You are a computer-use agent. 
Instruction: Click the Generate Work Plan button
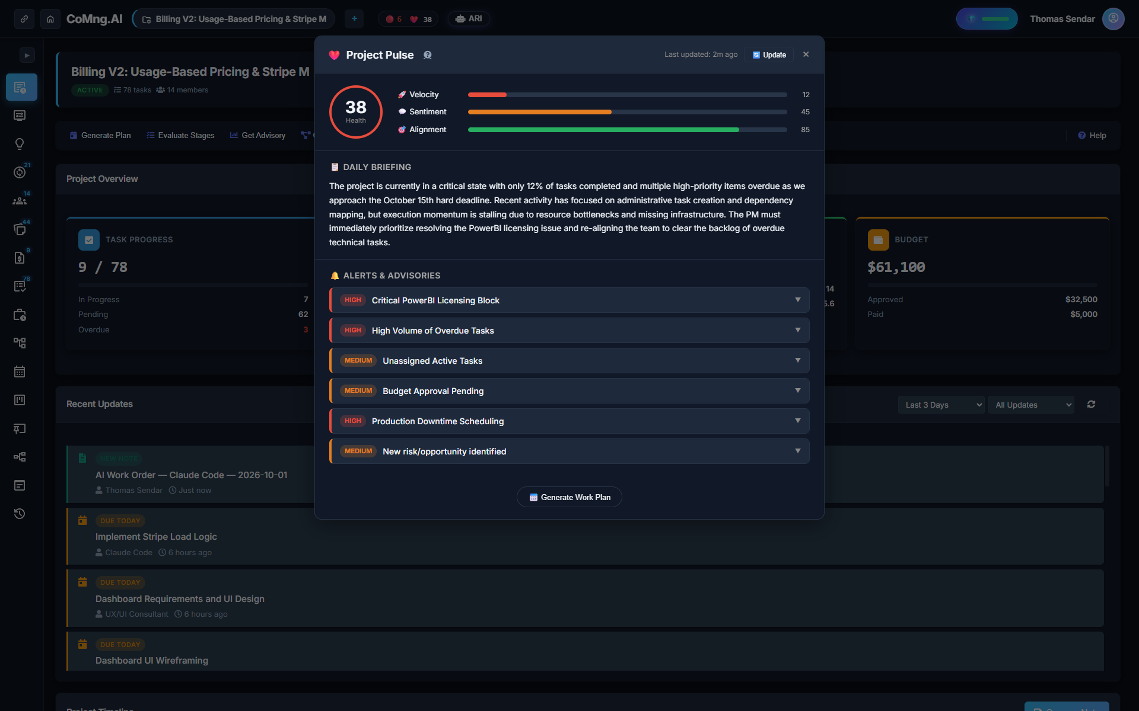tap(569, 497)
